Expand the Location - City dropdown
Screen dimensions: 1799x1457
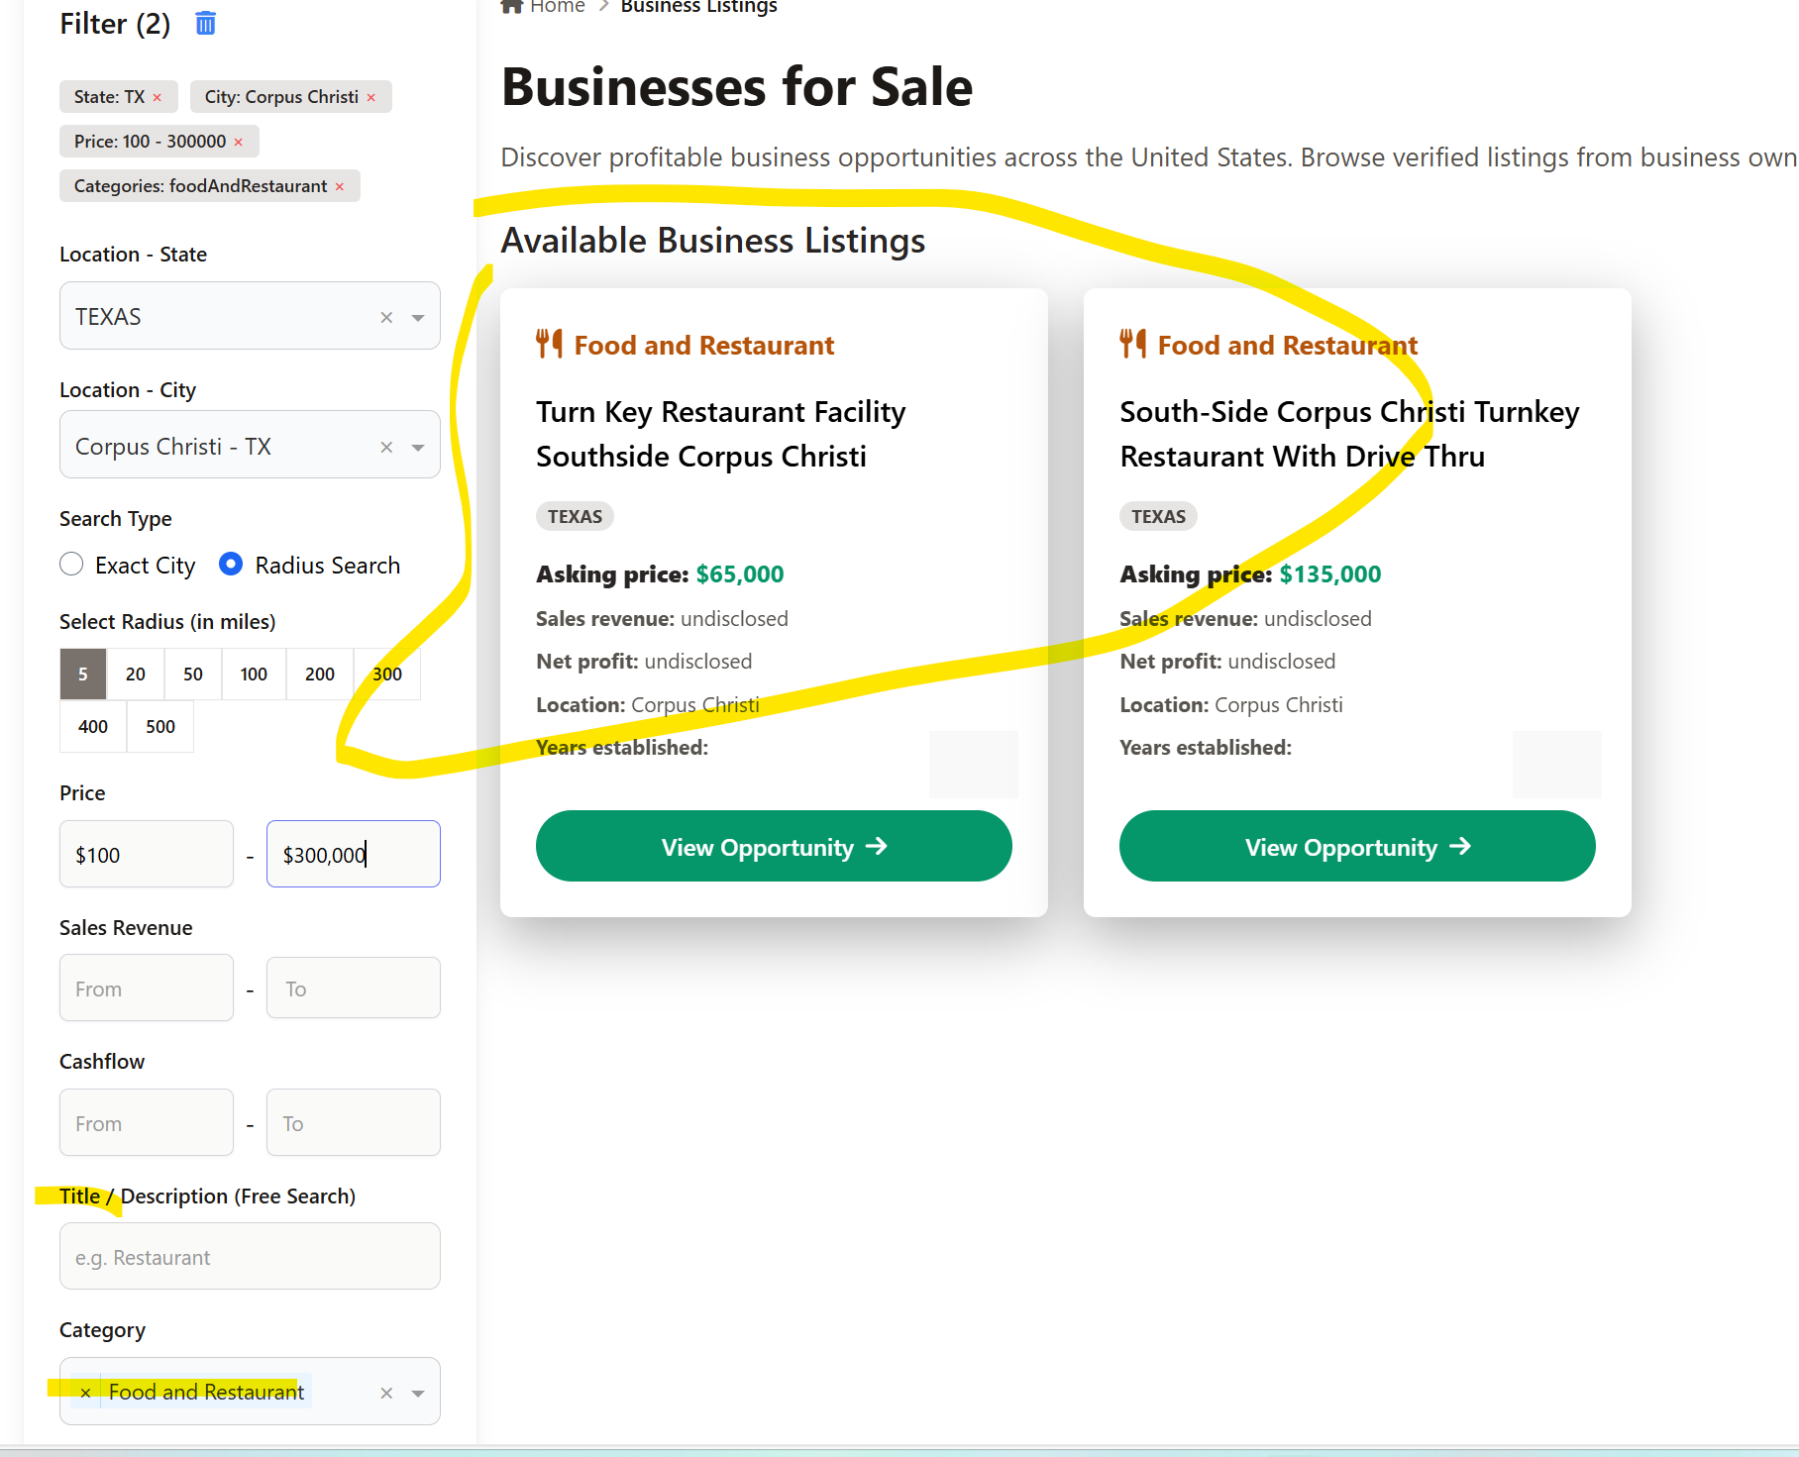point(418,447)
